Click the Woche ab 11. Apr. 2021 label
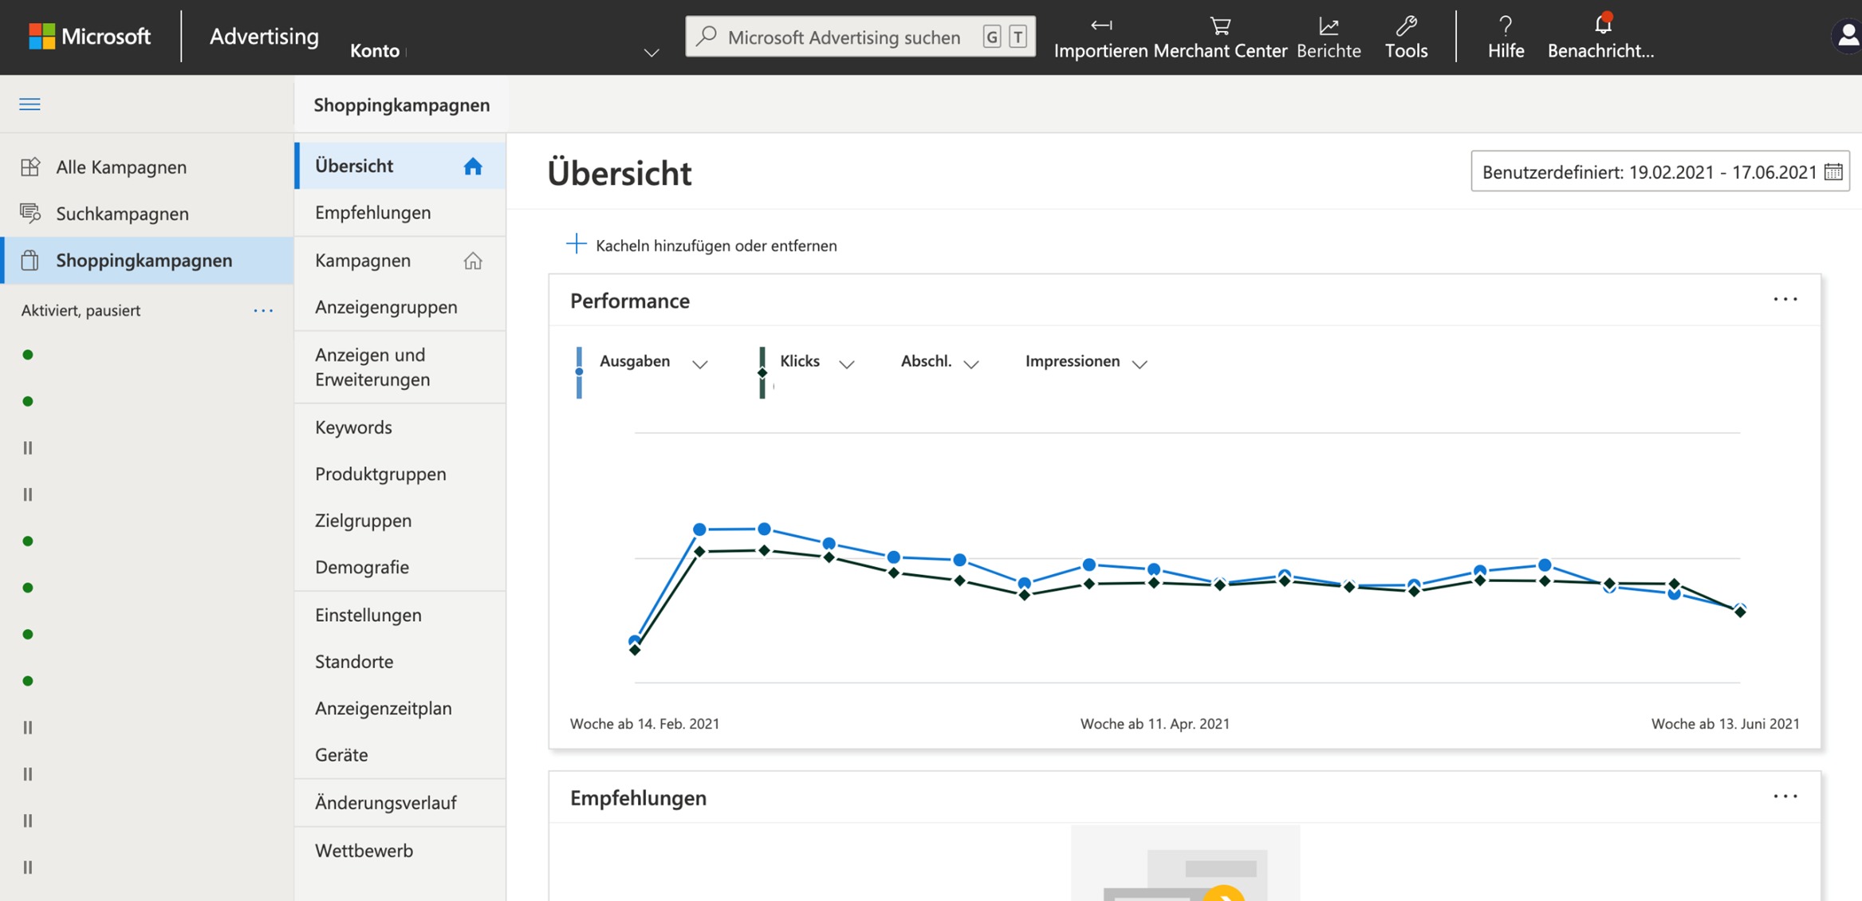Viewport: 1862px width, 901px height. coord(1155,724)
